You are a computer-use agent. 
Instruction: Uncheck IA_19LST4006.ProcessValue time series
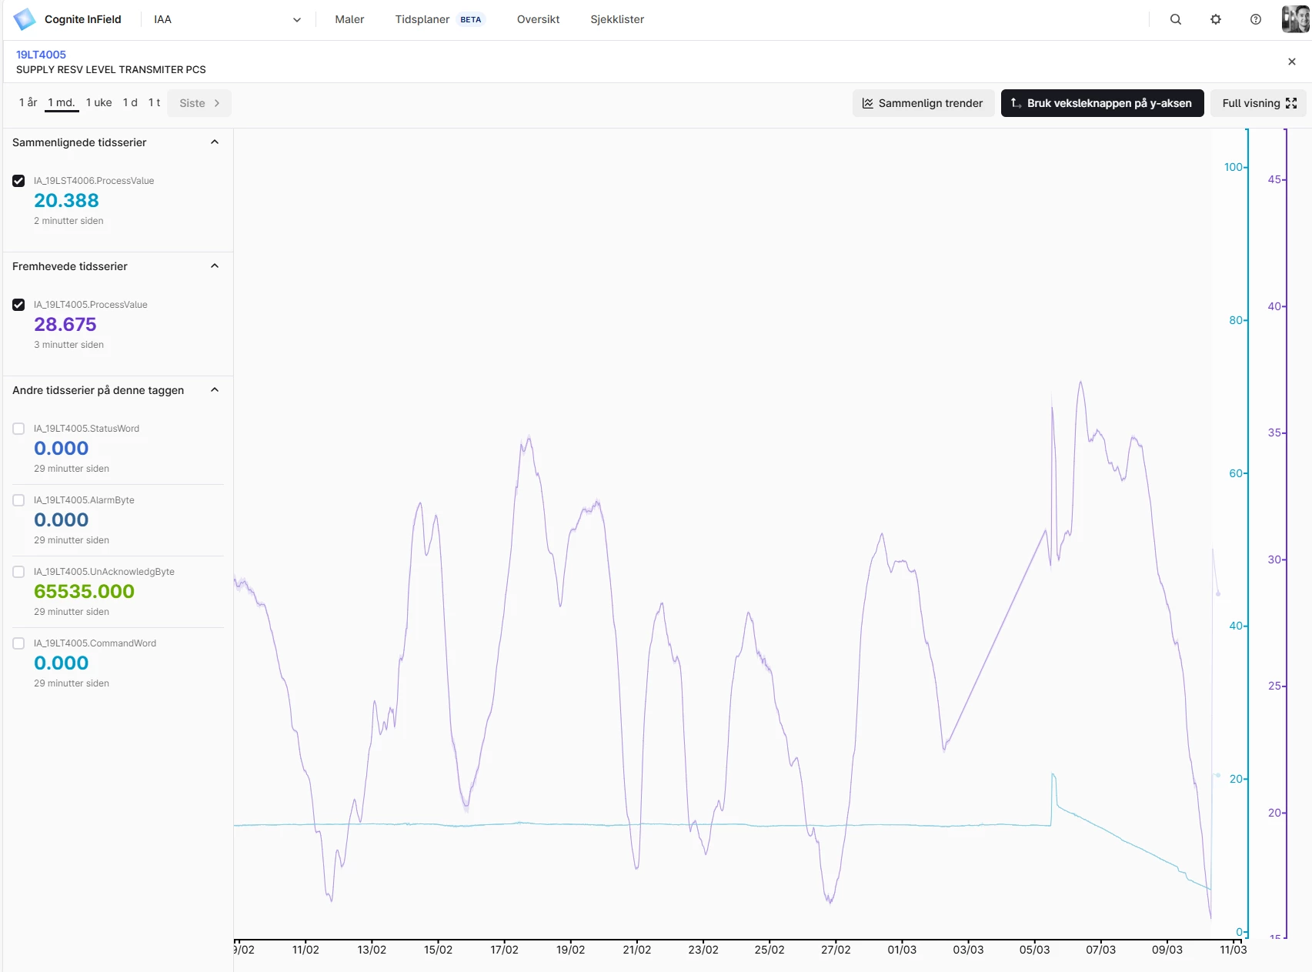(x=18, y=181)
